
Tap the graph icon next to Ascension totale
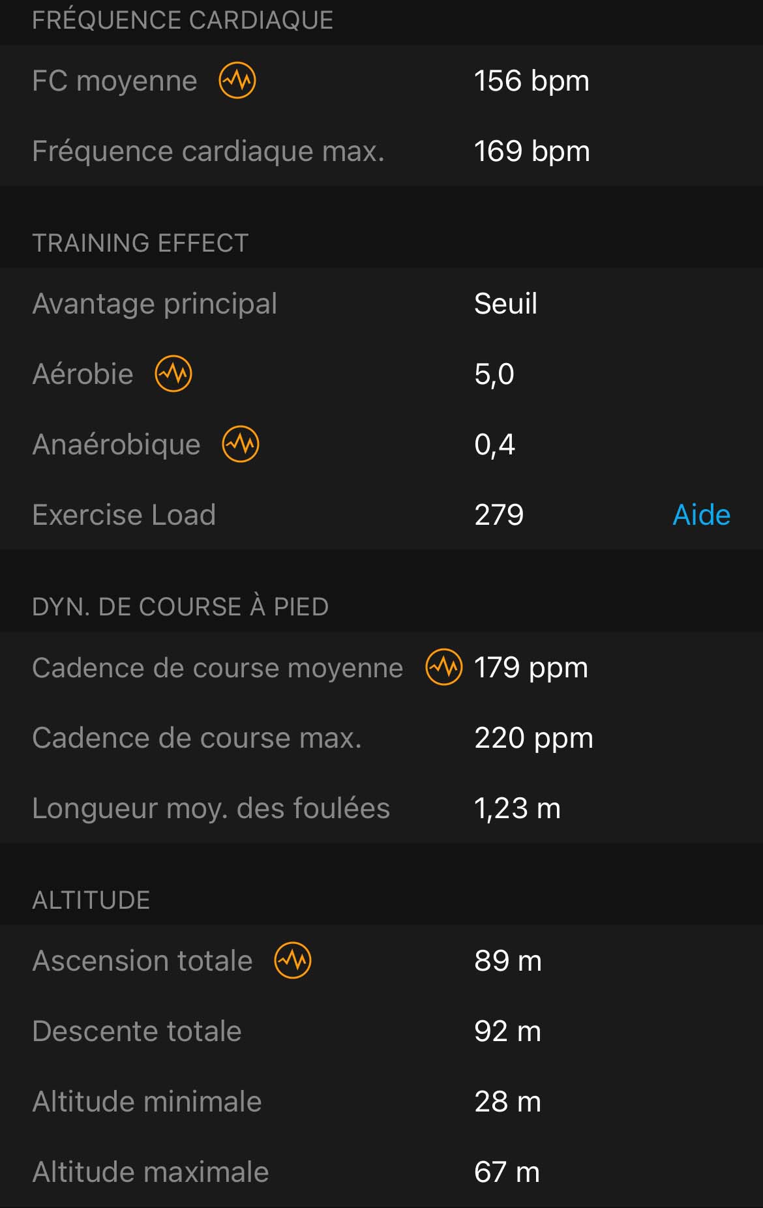pyautogui.click(x=293, y=960)
